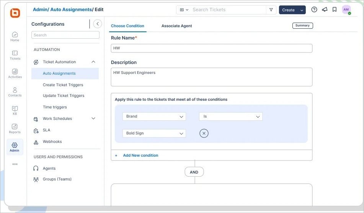Click Add New condition link

[x=140, y=156]
